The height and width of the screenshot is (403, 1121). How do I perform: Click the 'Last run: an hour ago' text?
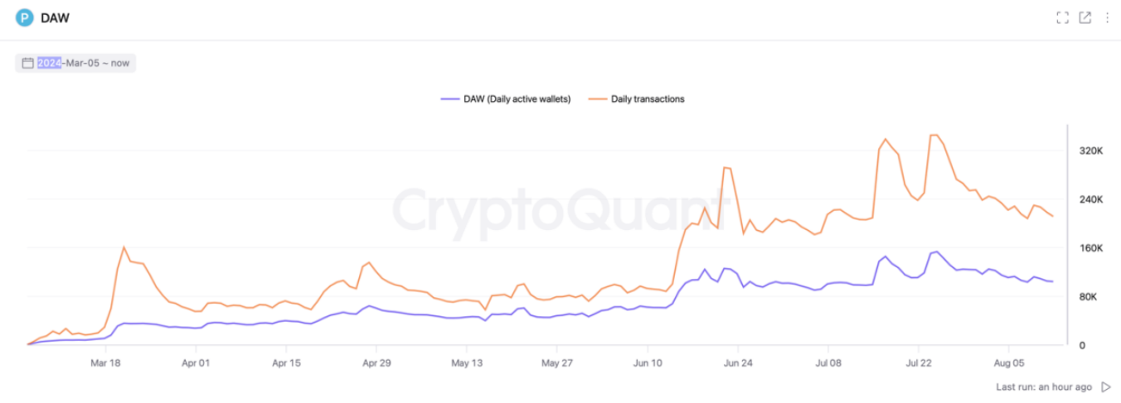(1044, 386)
